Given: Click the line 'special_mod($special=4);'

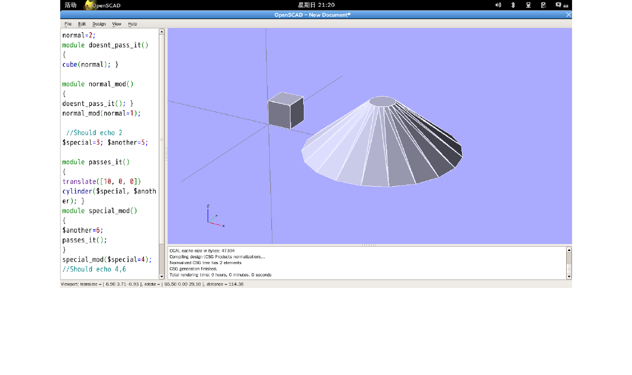Looking at the screenshot, I should pyautogui.click(x=107, y=259).
